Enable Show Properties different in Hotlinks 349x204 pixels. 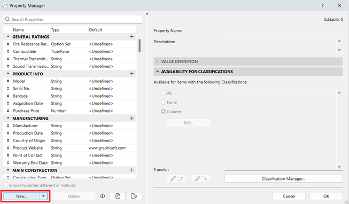tap(5, 185)
